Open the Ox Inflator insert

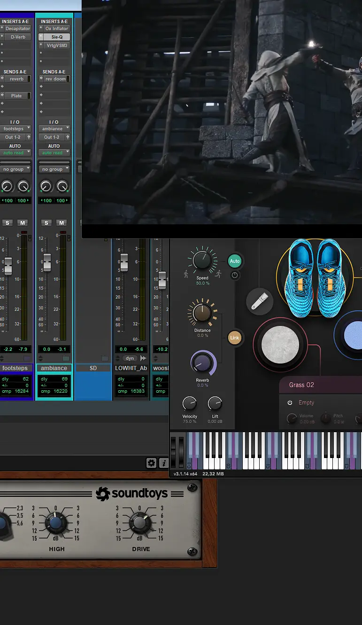tap(57, 29)
